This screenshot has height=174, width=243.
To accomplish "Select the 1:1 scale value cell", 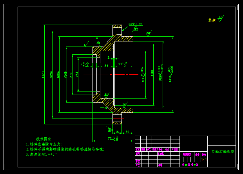I will pos(204,160).
